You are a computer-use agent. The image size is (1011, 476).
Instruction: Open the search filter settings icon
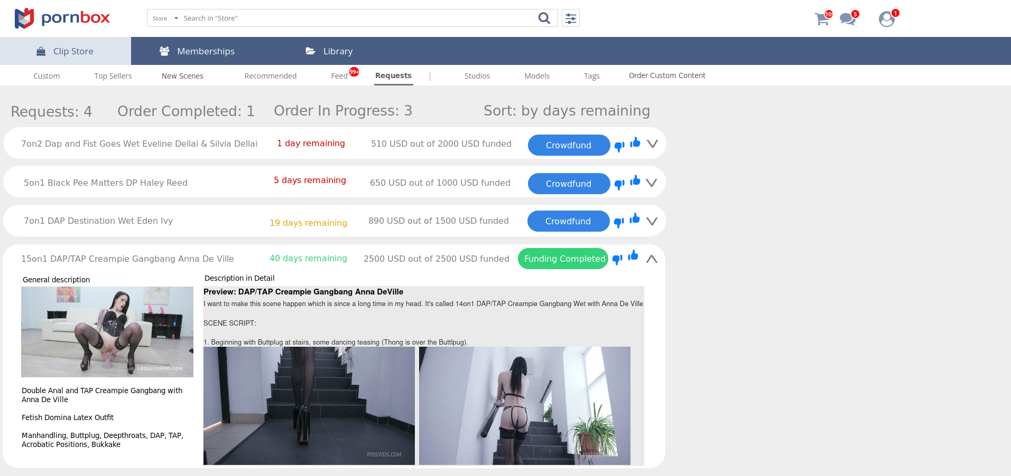571,18
